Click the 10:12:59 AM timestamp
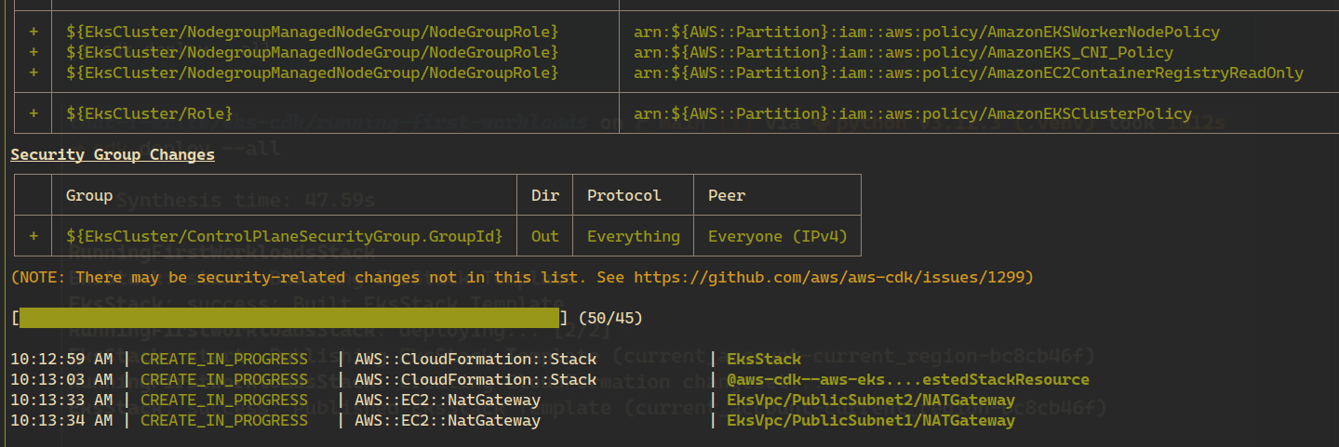 tap(61, 359)
